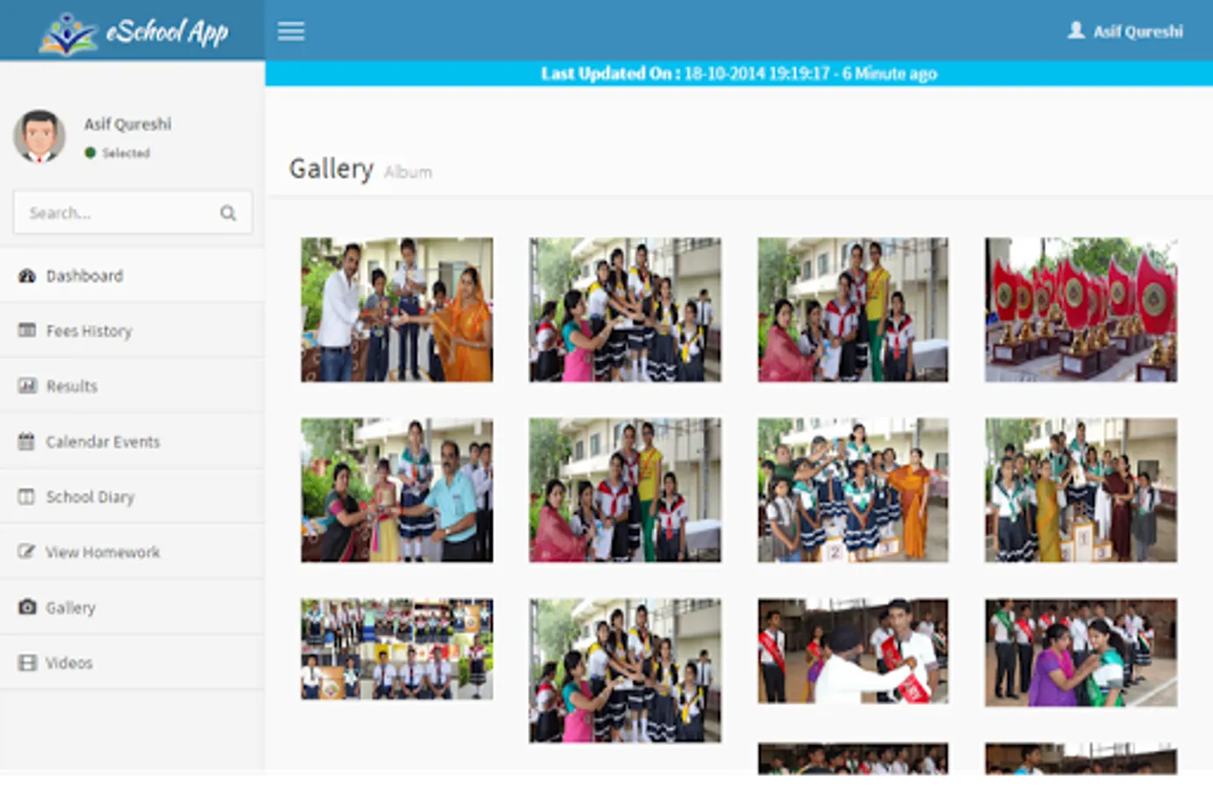Open the Videos film icon
This screenshot has height=789, width=1213.
tap(26, 662)
